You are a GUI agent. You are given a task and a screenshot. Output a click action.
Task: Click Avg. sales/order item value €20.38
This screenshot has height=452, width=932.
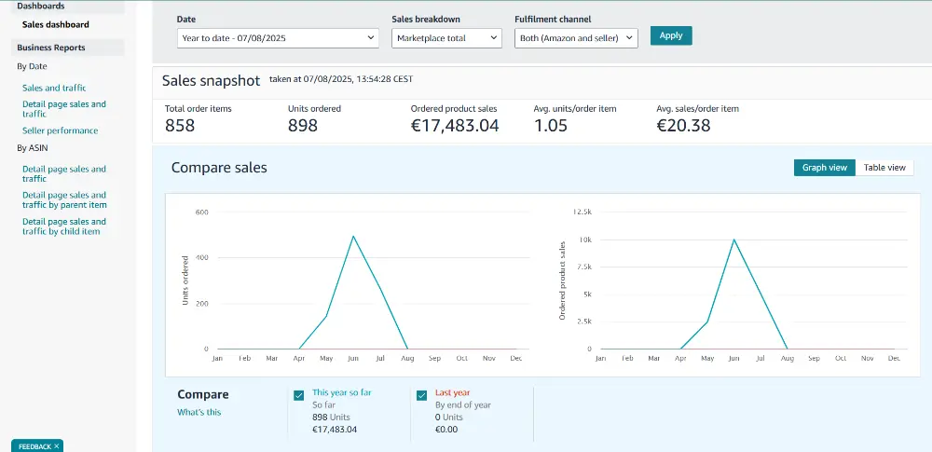click(683, 126)
